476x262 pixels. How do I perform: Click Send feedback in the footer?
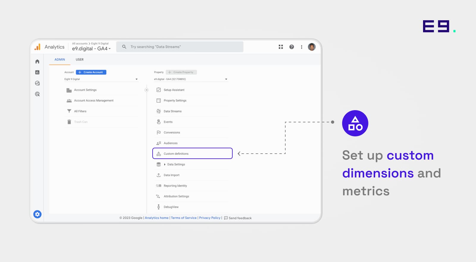(x=238, y=218)
